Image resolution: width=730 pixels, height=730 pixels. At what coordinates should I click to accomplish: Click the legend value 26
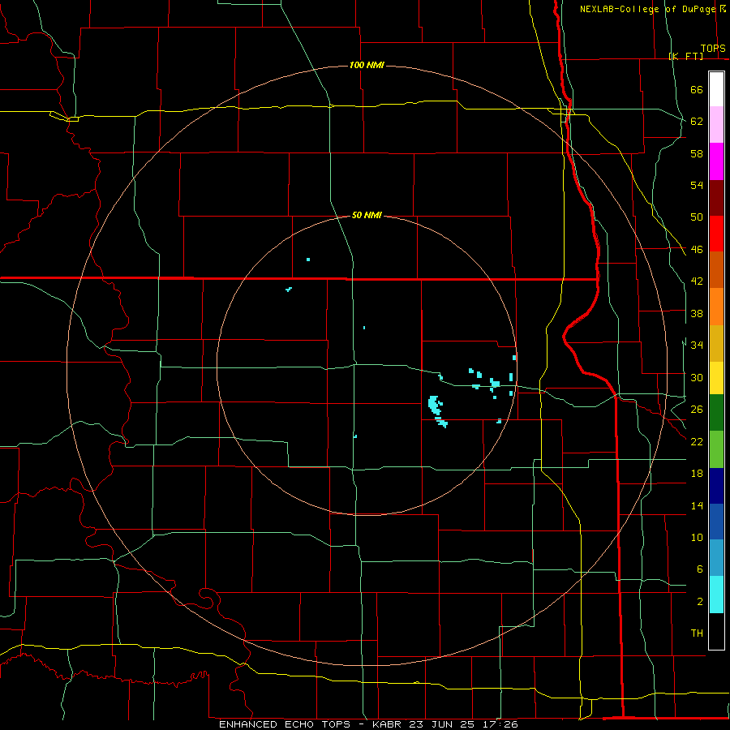[697, 410]
